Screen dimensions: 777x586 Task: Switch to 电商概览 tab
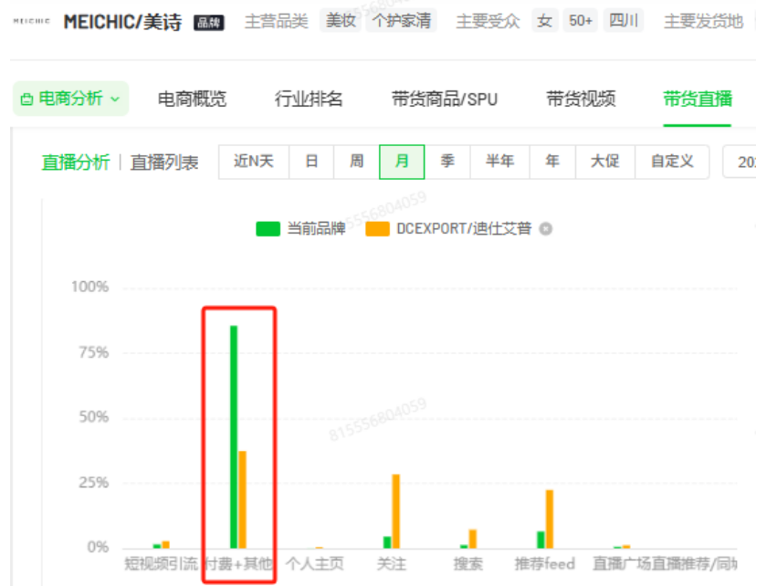tap(192, 99)
